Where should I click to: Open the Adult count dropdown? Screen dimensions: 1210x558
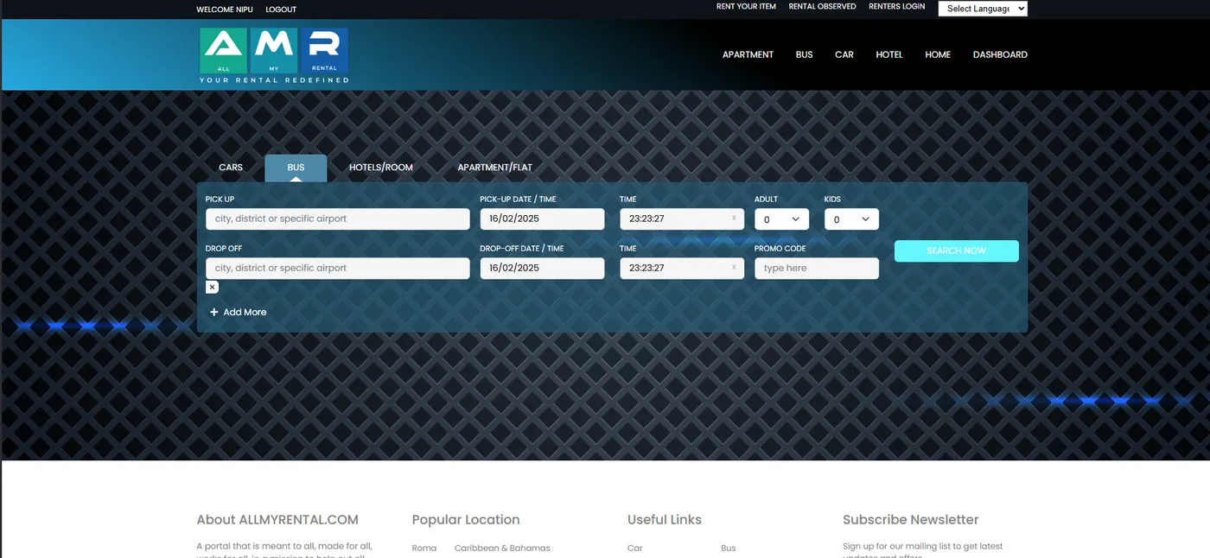coord(781,219)
